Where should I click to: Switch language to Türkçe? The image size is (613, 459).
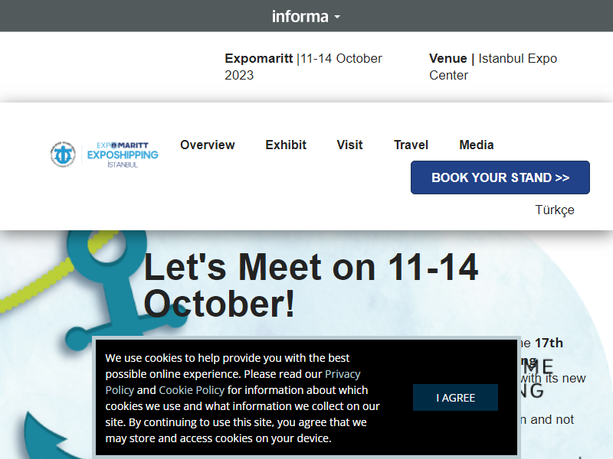tap(554, 210)
